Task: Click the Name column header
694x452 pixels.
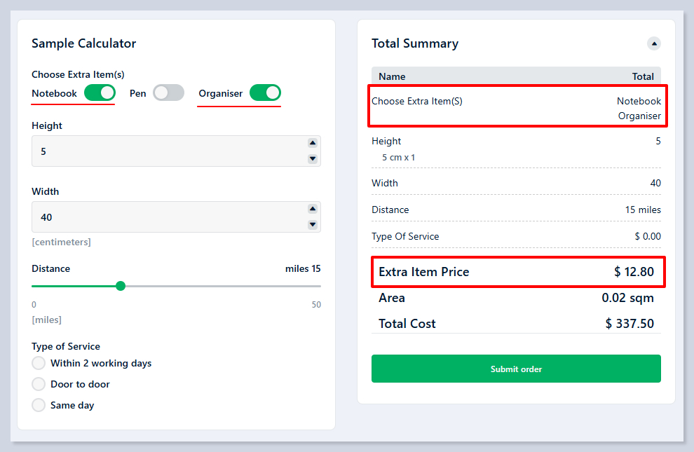Action: 392,76
